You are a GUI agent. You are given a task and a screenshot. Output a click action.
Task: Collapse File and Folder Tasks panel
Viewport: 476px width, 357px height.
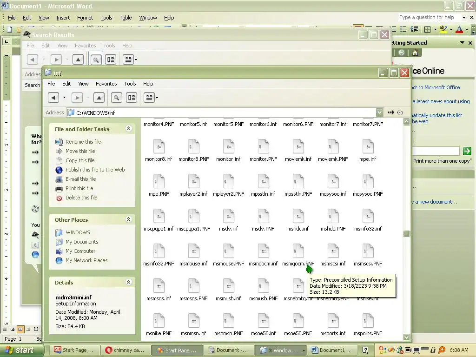pos(128,129)
